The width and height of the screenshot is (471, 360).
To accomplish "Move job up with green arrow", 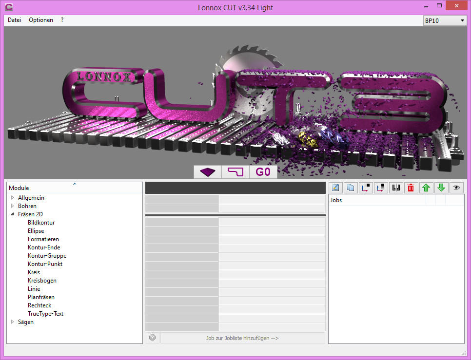I will click(x=426, y=188).
